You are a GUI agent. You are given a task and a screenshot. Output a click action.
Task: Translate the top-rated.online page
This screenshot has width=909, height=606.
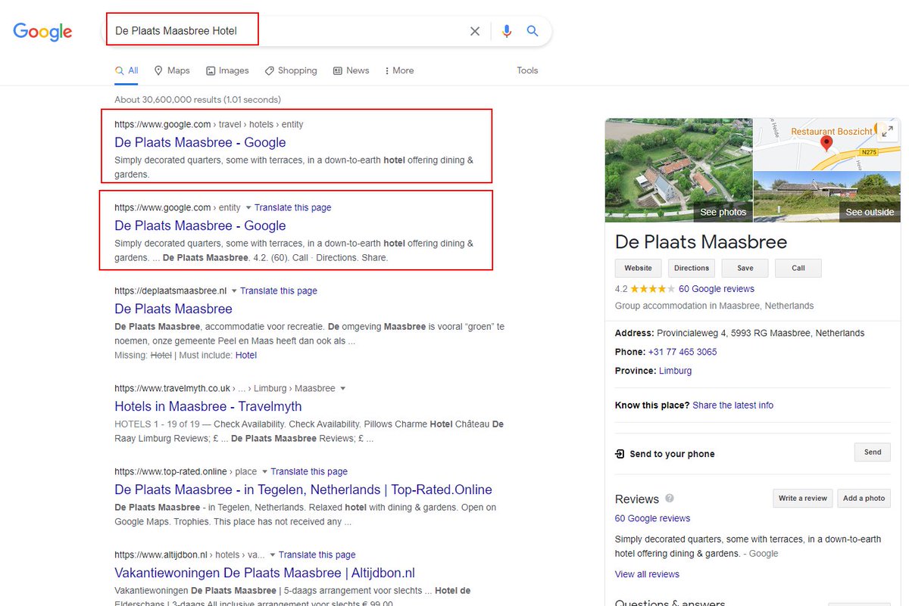[309, 471]
